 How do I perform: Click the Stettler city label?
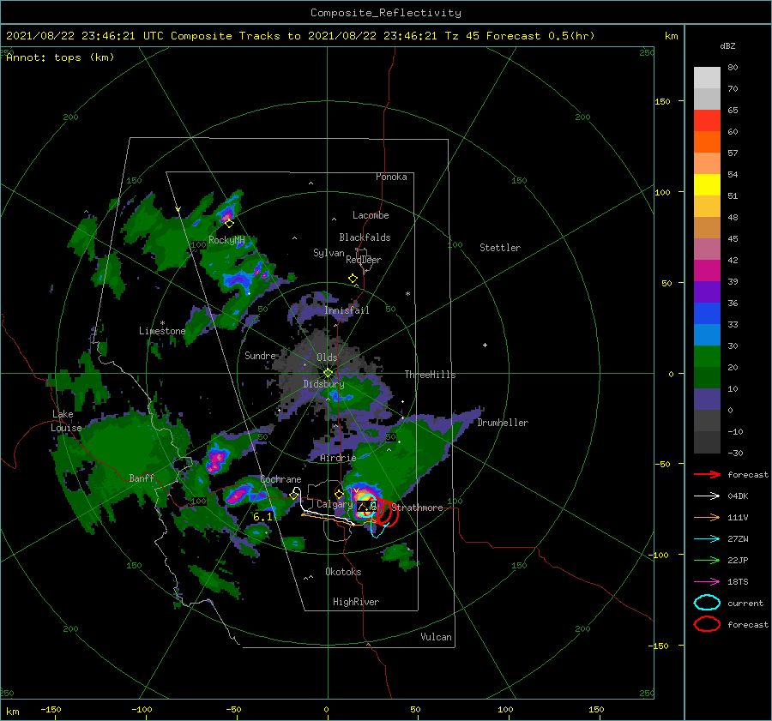click(x=500, y=248)
